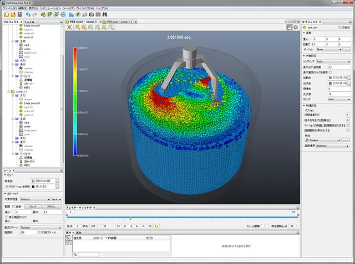Click the save floppy disk toolbar icon
Viewport: 355px width, 264px height.
pos(20,14)
